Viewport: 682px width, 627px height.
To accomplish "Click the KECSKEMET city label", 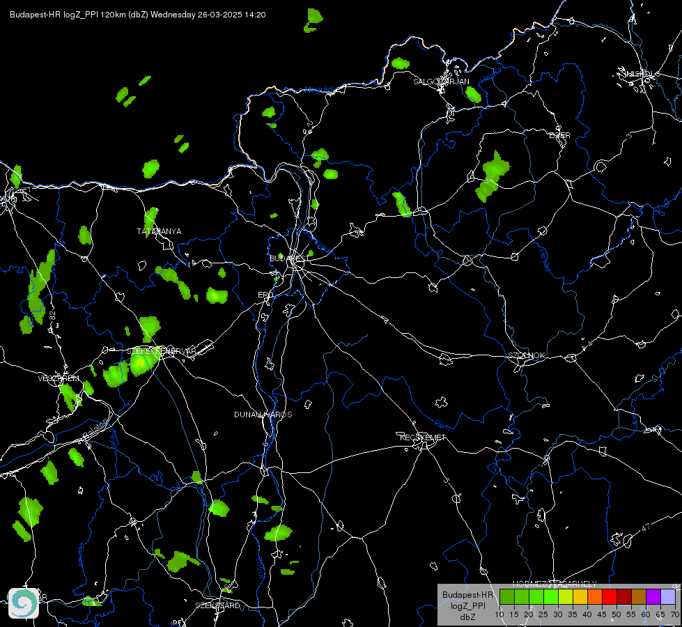I will 423,438.
